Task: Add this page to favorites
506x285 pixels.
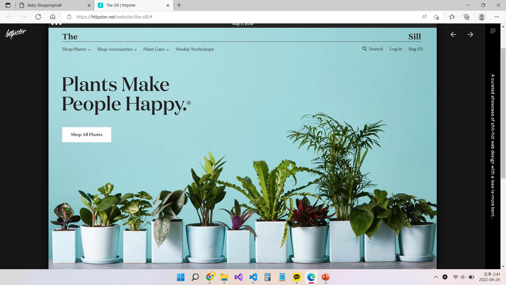Action: click(436, 17)
